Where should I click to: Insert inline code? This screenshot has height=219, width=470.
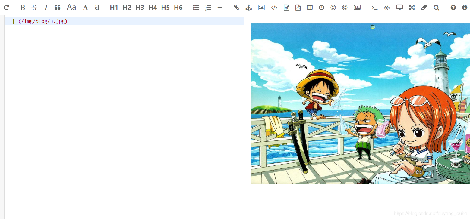point(274,8)
